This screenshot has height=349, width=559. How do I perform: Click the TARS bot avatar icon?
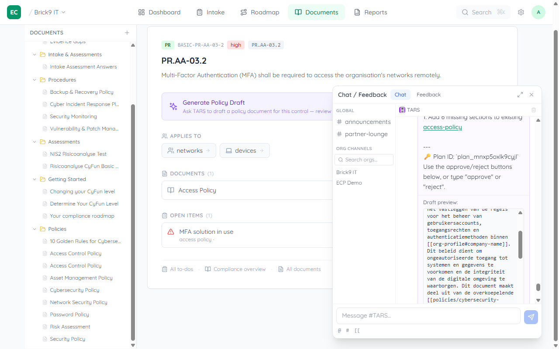pyautogui.click(x=402, y=109)
